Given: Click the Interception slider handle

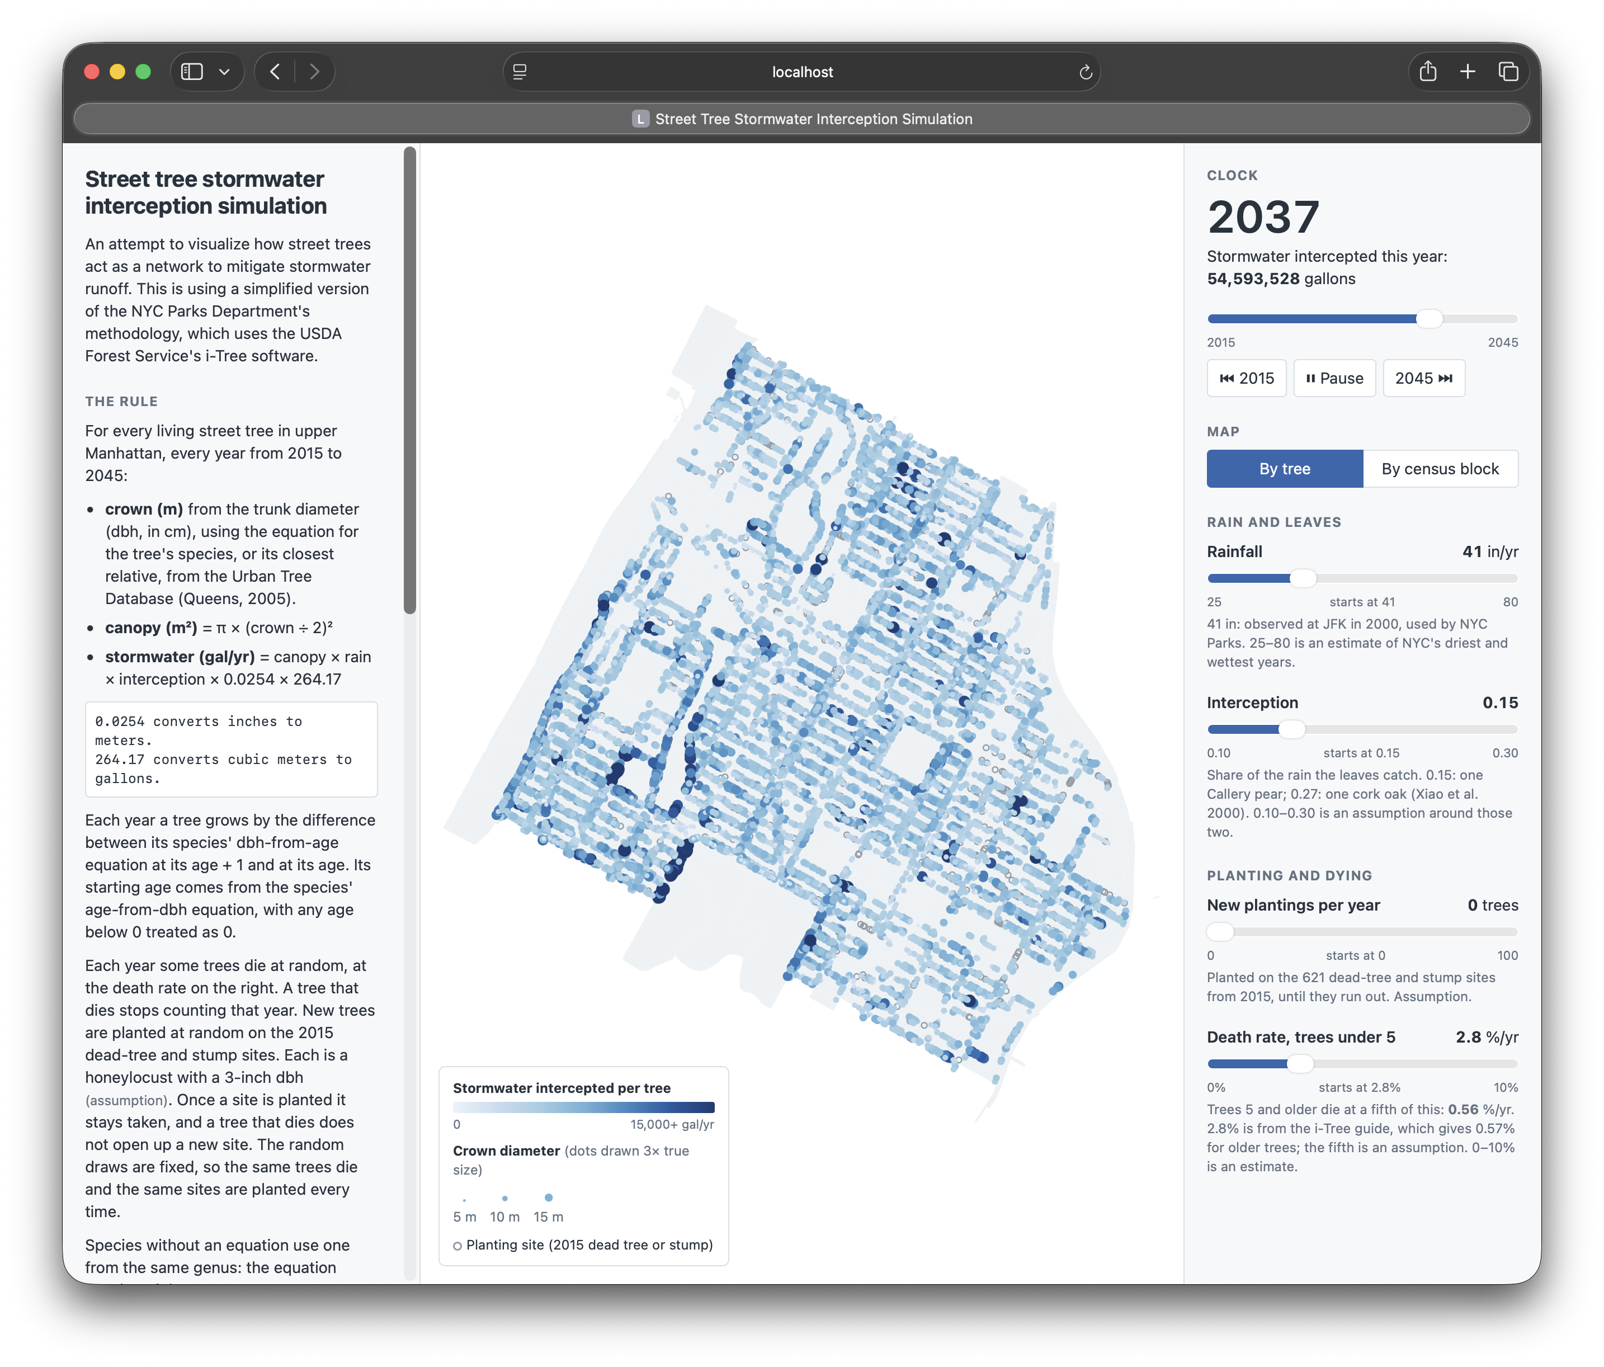Looking at the screenshot, I should point(1291,729).
